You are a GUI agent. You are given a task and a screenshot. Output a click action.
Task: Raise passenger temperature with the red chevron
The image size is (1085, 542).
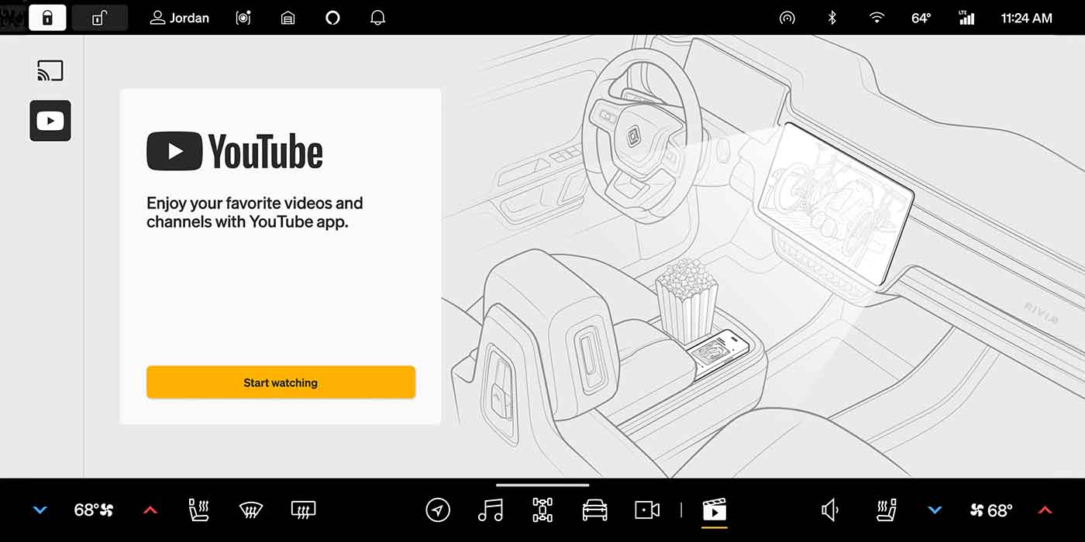[x=1045, y=510]
